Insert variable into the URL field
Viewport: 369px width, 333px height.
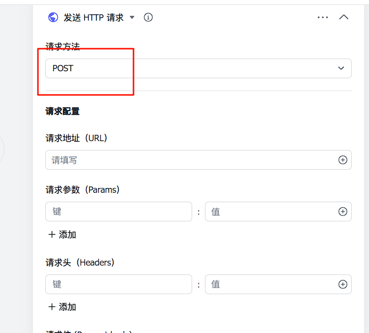(x=343, y=160)
